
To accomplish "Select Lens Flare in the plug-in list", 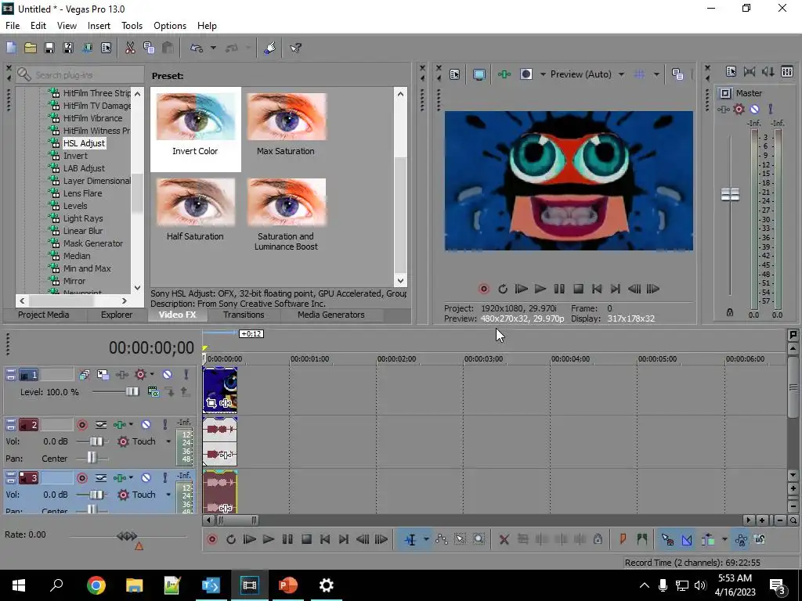I will coord(82,193).
